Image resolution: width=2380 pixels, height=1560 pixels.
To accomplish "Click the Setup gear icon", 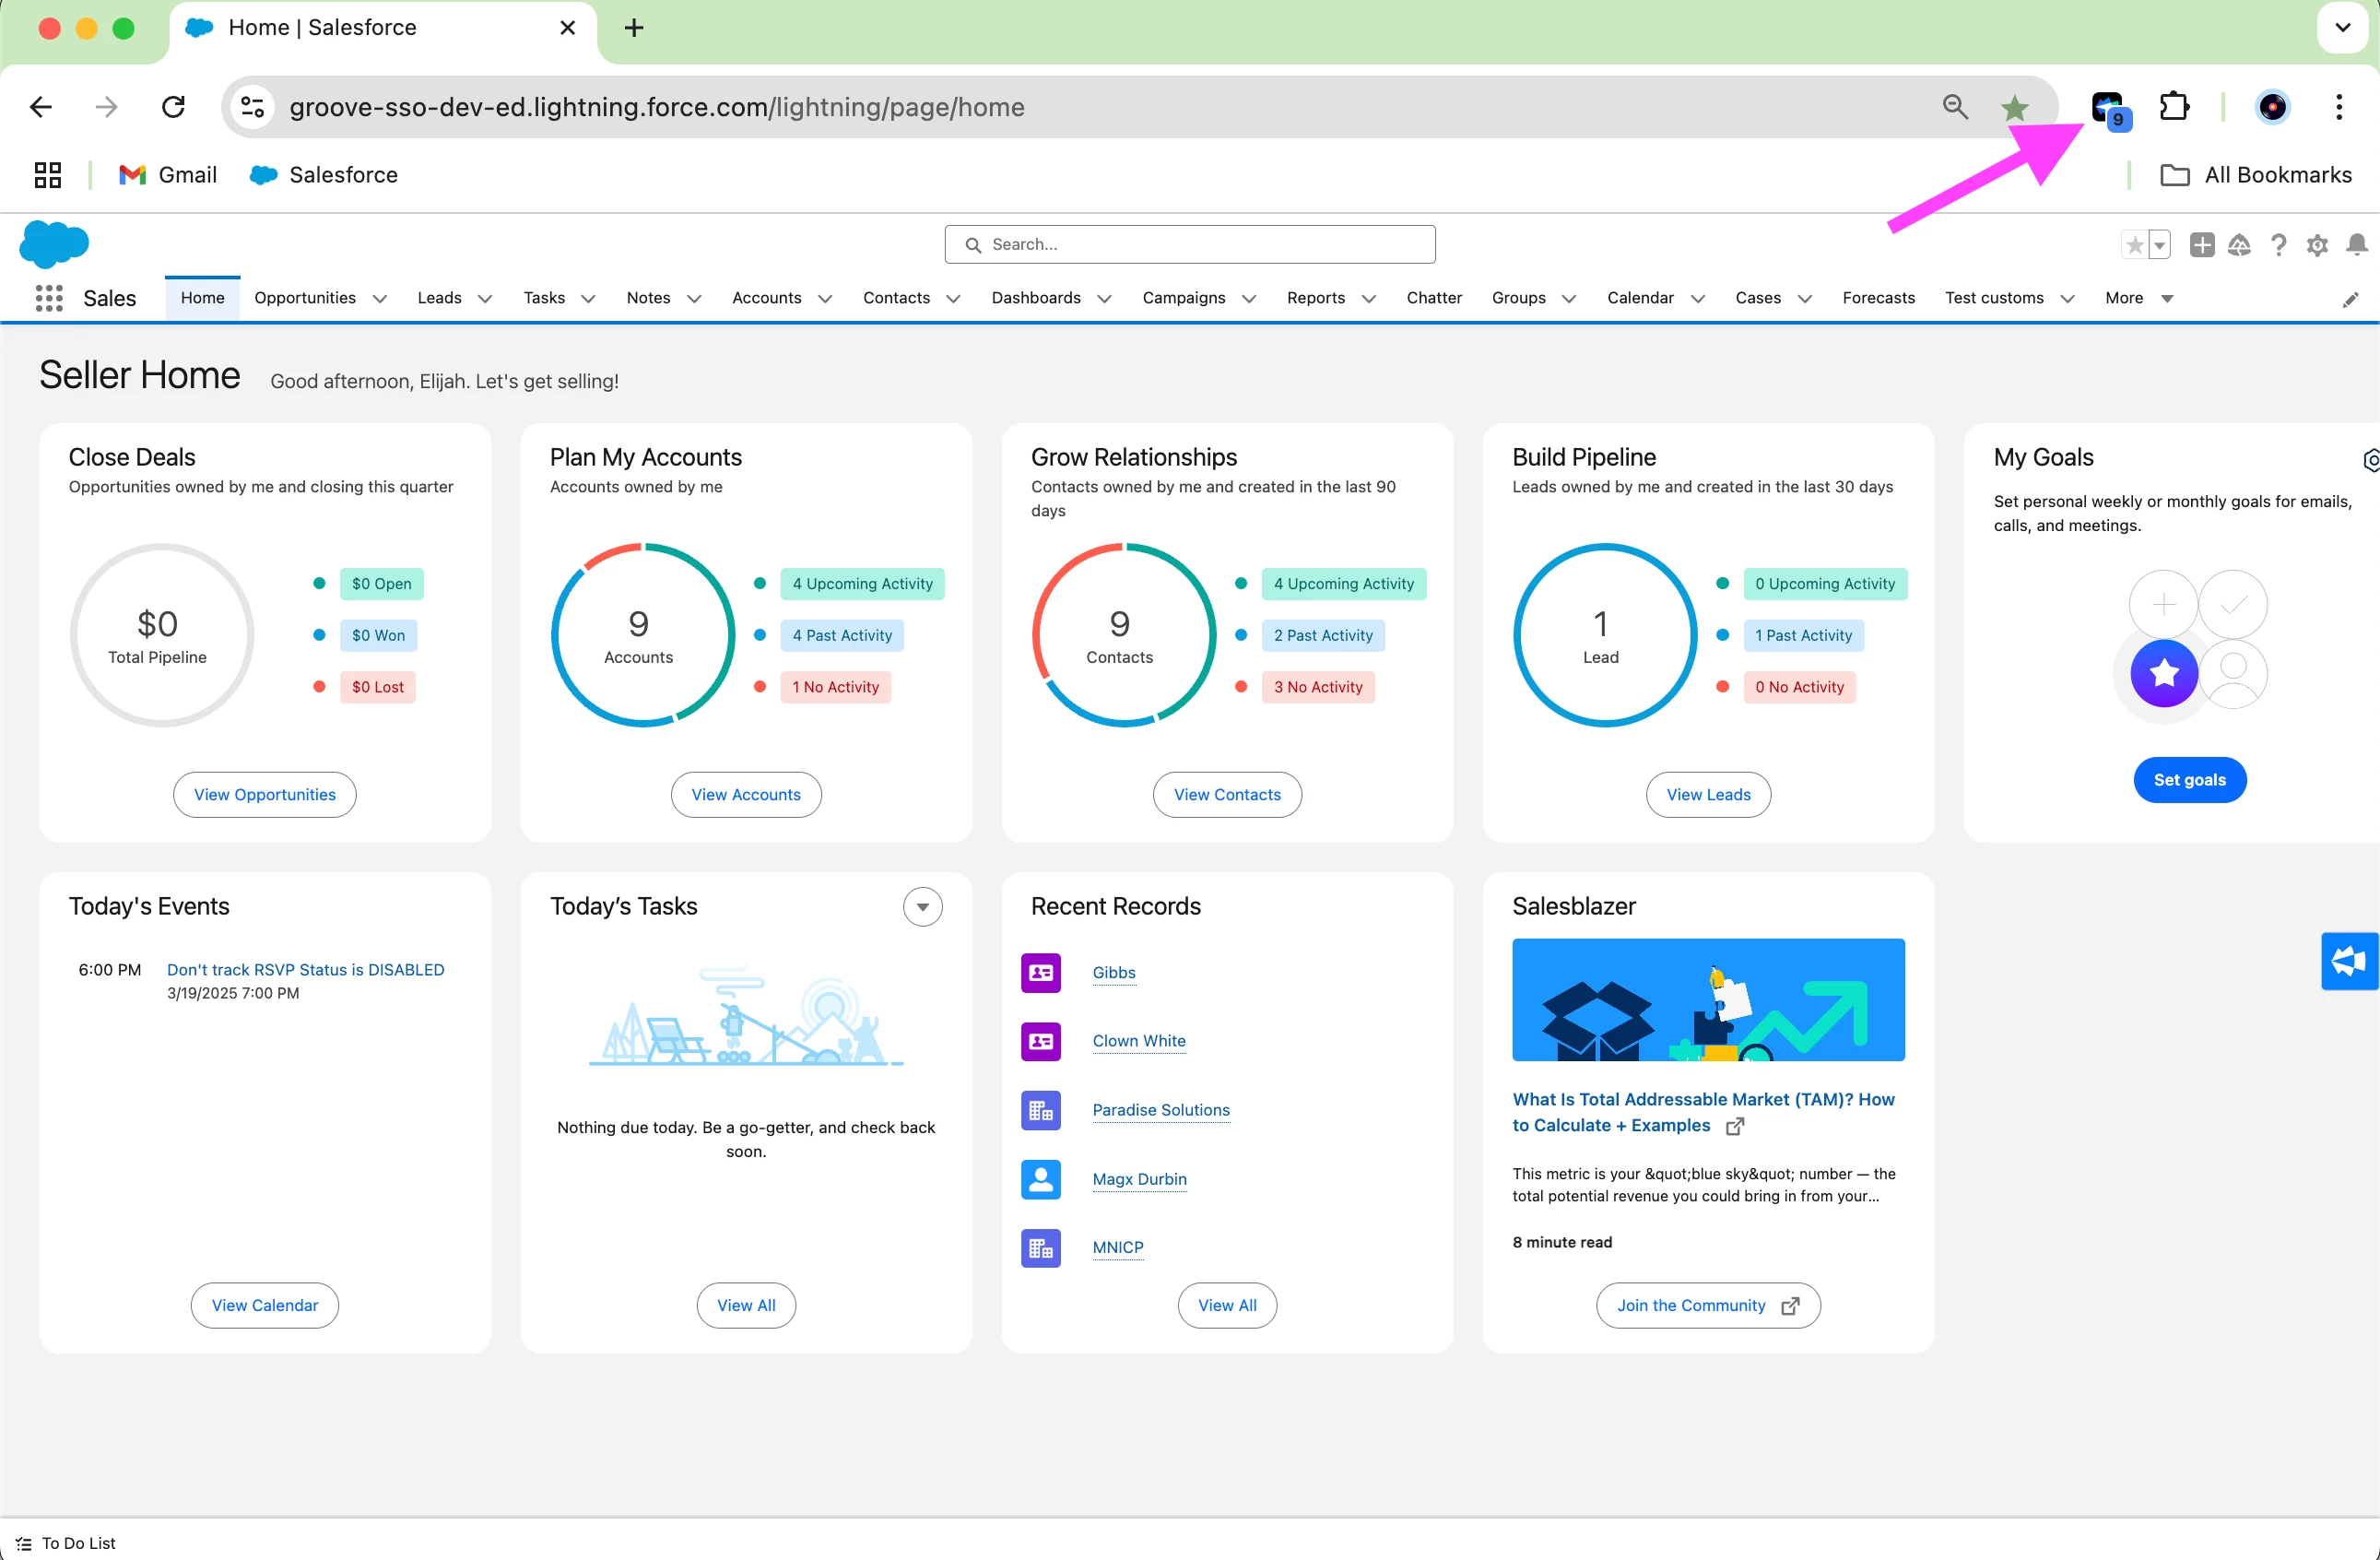I will 2317,245.
